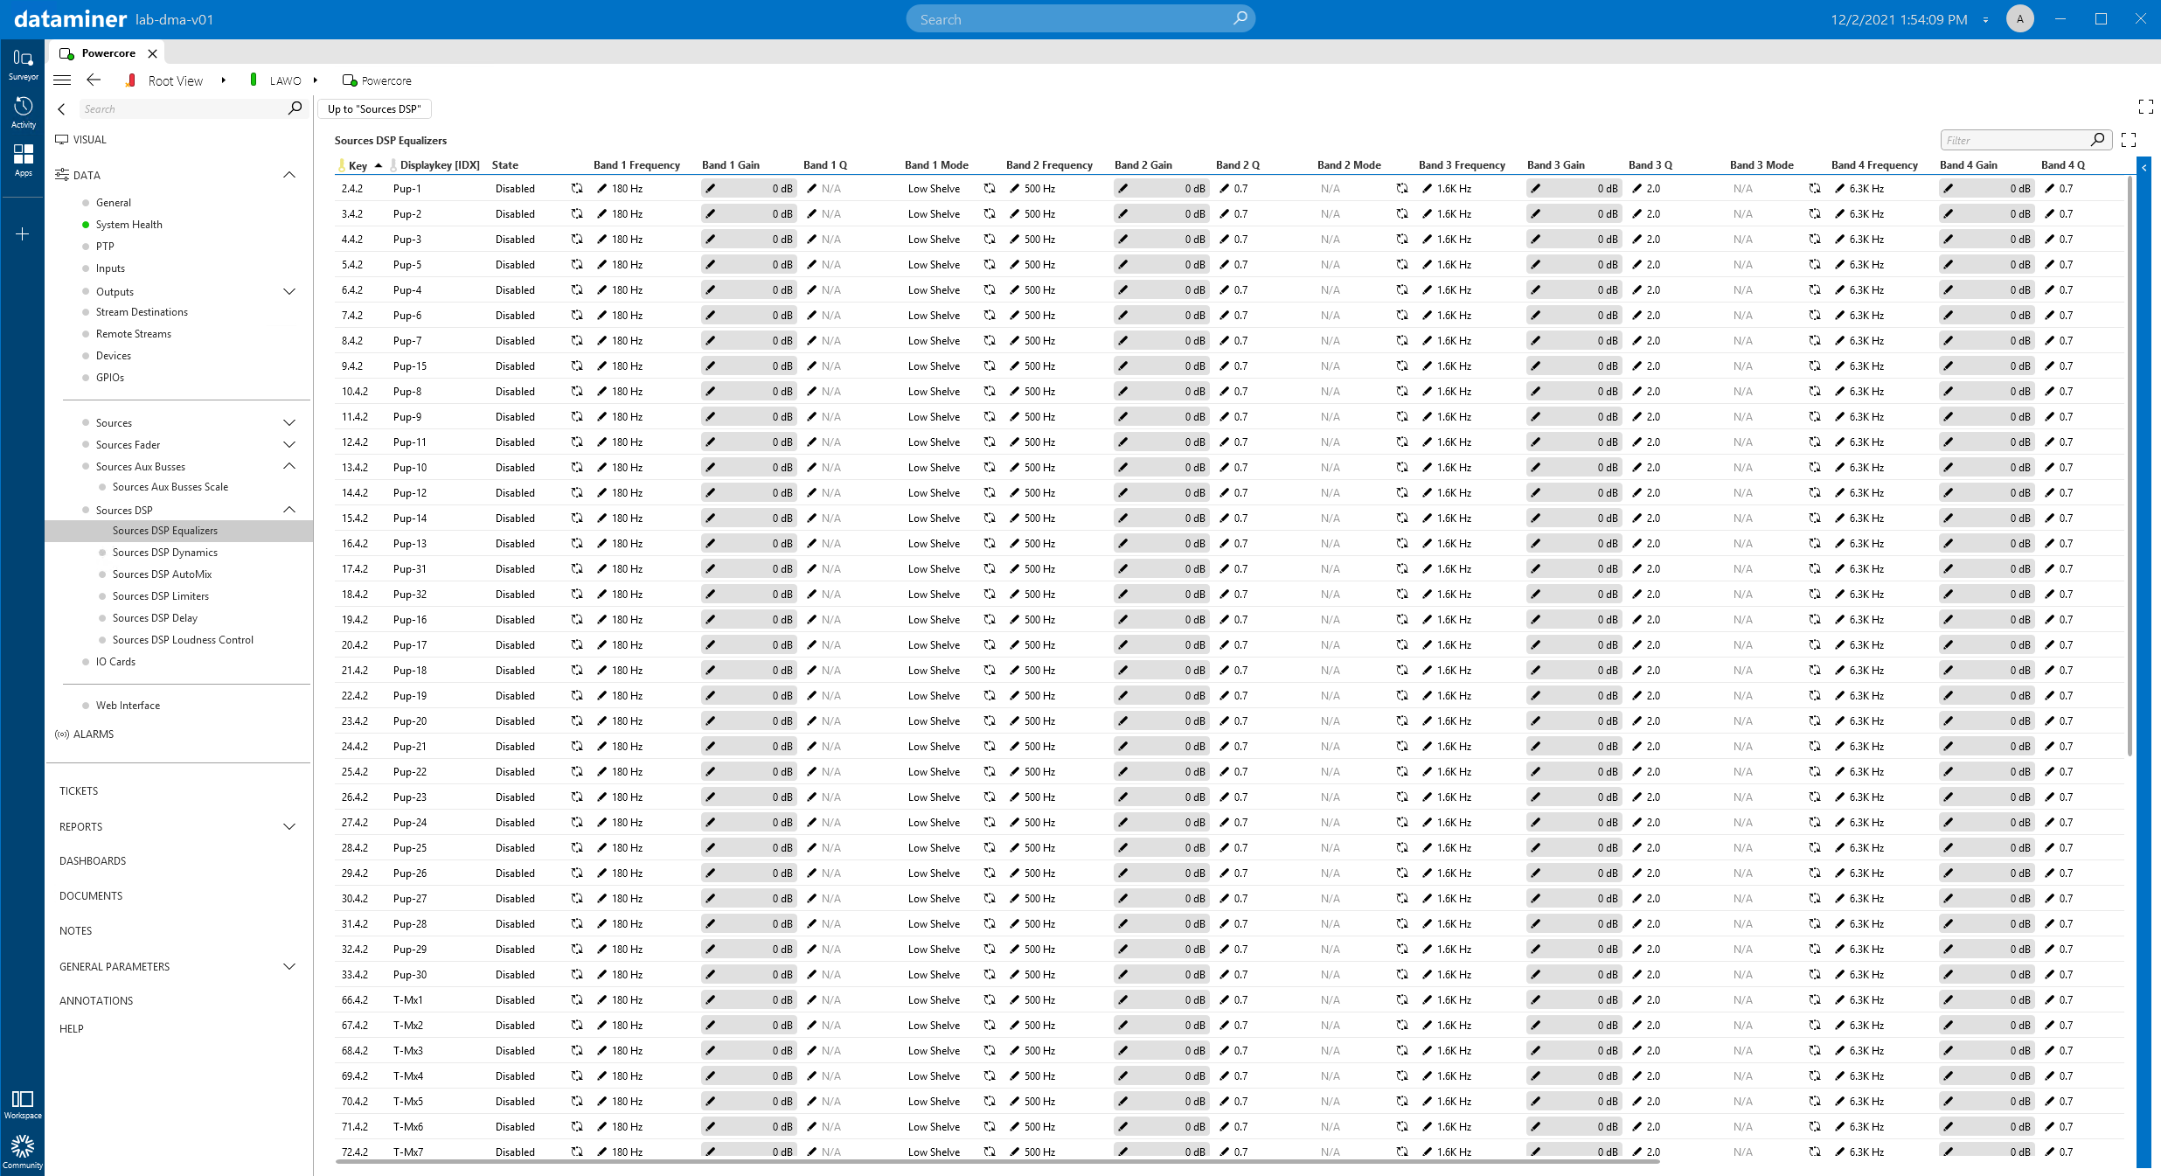2161x1176 pixels.
Task: Collapse the Sources Aux Busses node
Action: [289, 466]
